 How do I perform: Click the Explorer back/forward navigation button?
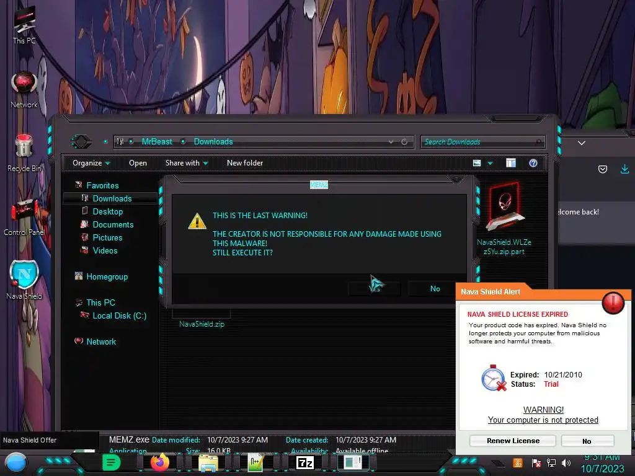click(x=81, y=142)
